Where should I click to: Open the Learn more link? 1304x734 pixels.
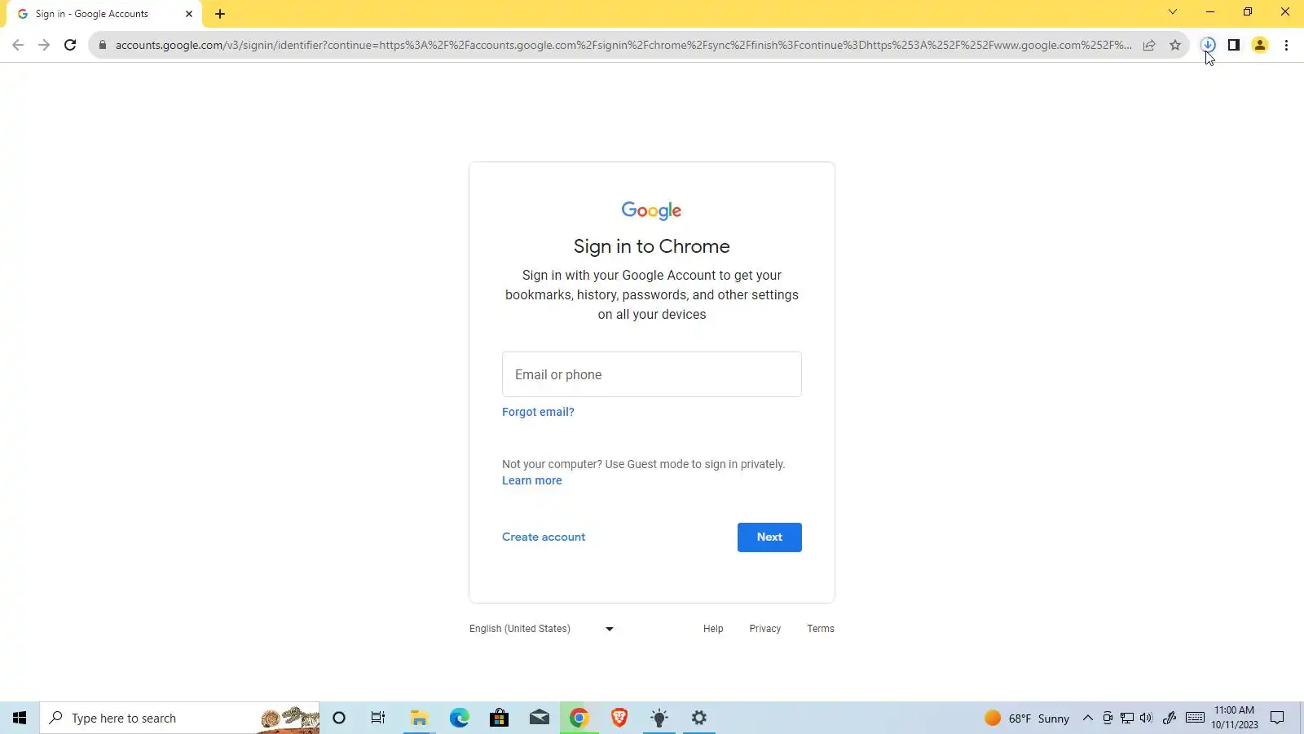click(531, 480)
